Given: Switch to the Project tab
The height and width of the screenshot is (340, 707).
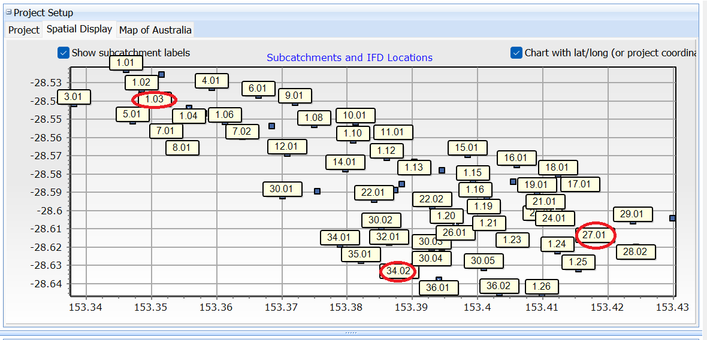Looking at the screenshot, I should point(24,30).
